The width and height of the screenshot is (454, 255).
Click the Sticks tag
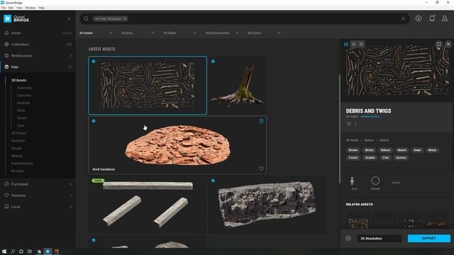369,150
